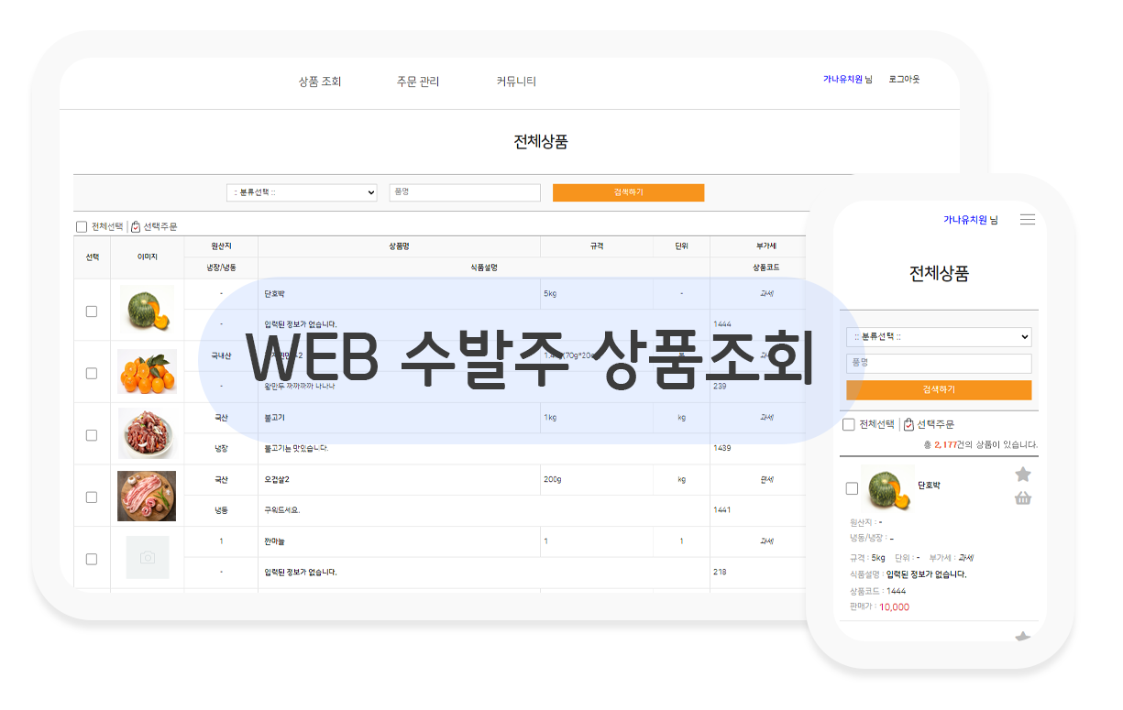The width and height of the screenshot is (1123, 710).
Task: Click 로그아웃 in the desktop header
Action: click(x=904, y=80)
